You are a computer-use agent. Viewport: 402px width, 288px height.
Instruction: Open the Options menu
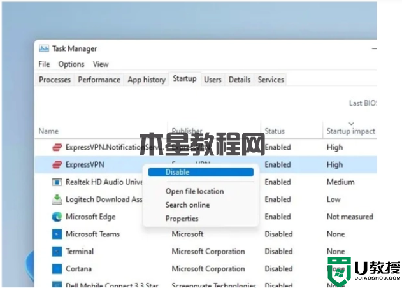pos(71,64)
